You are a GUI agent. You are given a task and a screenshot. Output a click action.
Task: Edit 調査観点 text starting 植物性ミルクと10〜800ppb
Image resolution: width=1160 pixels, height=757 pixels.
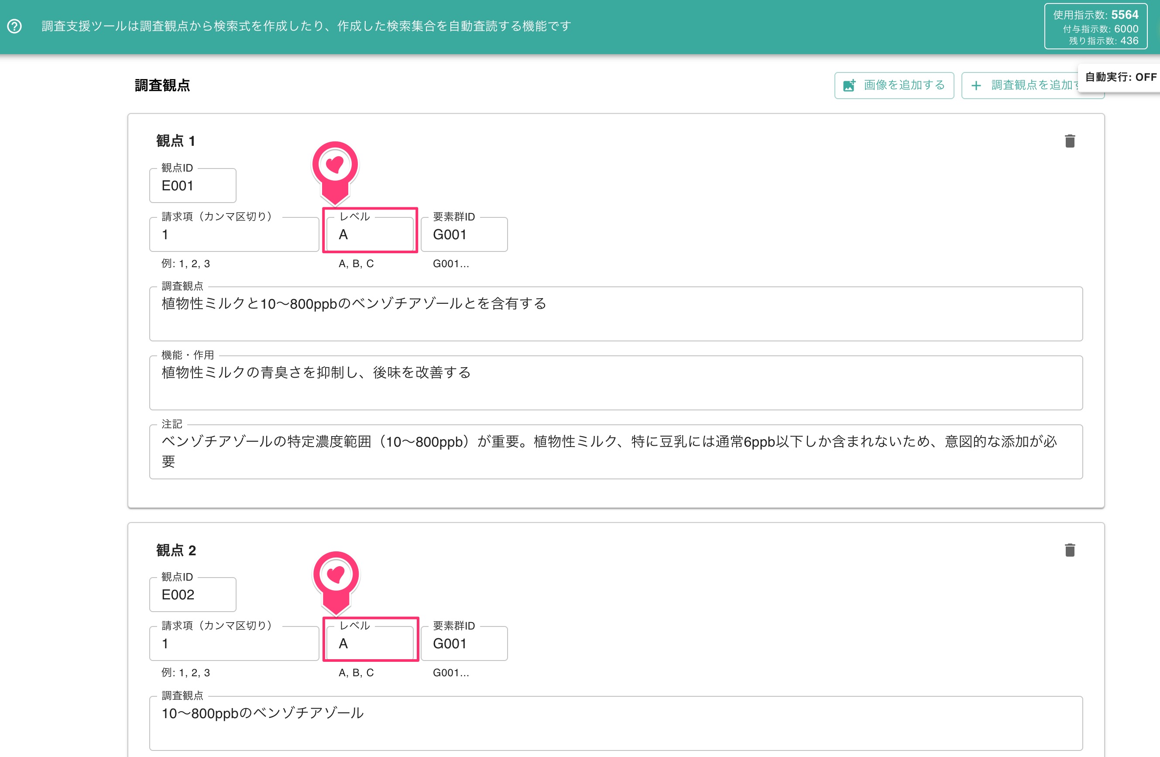pyautogui.click(x=616, y=314)
